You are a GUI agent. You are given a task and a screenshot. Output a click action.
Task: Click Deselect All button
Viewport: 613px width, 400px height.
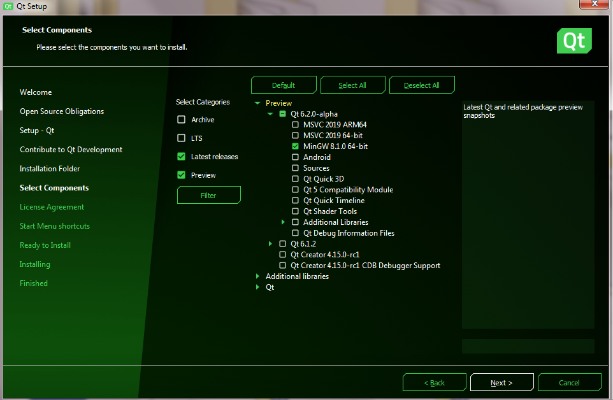click(422, 85)
